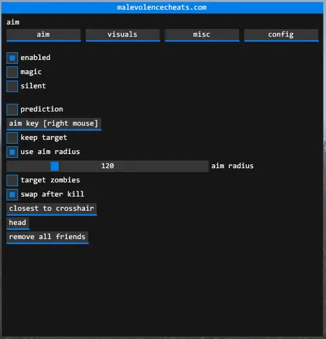Switch to the visuals tab
326x339 pixels.
tap(123, 35)
